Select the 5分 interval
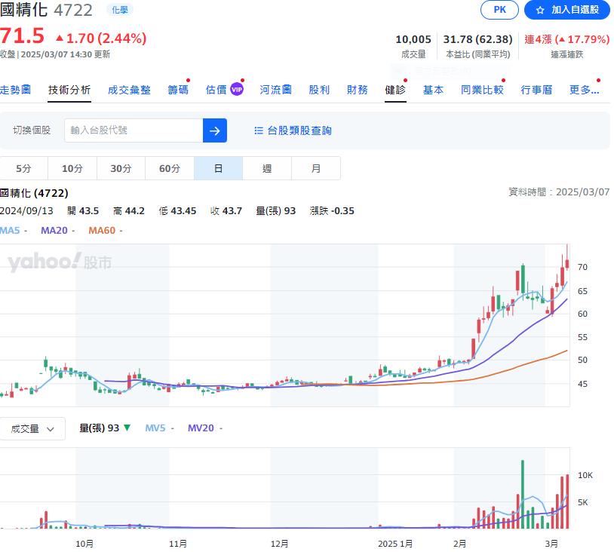614x552 pixels. (23, 168)
